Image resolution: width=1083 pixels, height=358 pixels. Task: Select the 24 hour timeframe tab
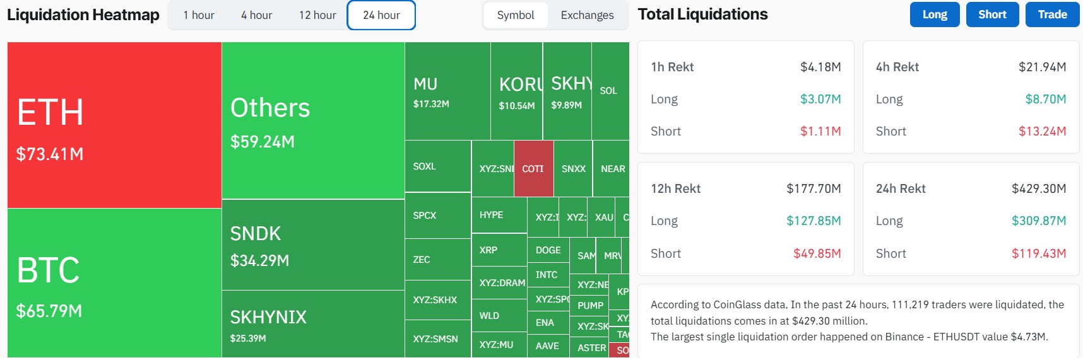(x=381, y=15)
